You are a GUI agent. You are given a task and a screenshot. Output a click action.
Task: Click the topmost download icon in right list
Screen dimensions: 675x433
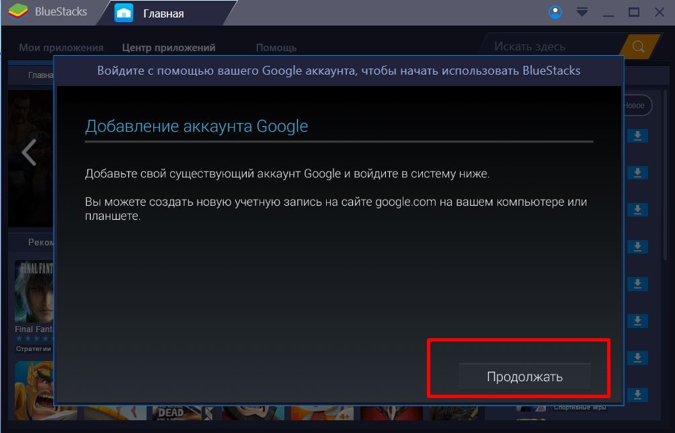click(x=637, y=136)
